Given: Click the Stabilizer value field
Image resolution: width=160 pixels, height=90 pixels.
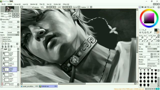Looking at the screenshot, I should (88, 7).
